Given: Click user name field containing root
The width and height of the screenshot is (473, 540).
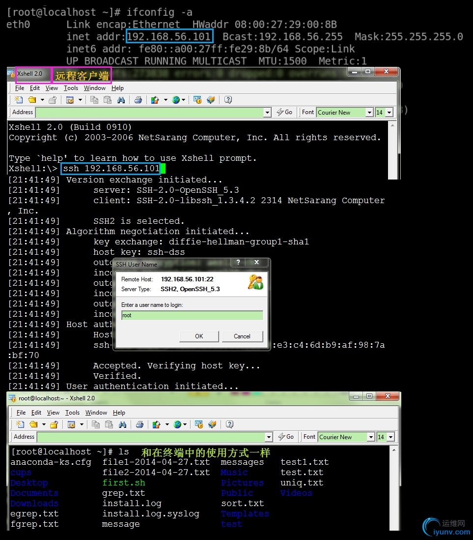Looking at the screenshot, I should point(192,315).
